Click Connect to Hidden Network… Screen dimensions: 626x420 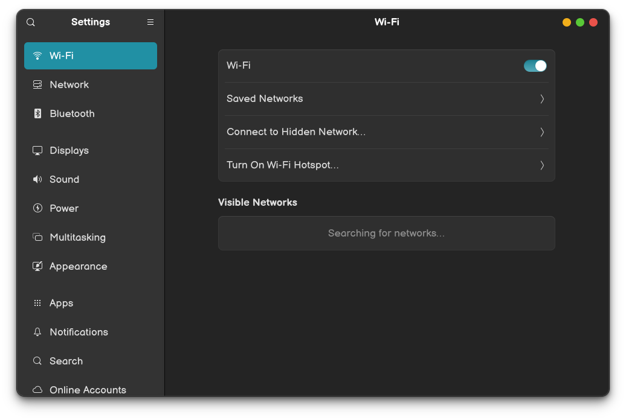coord(387,132)
